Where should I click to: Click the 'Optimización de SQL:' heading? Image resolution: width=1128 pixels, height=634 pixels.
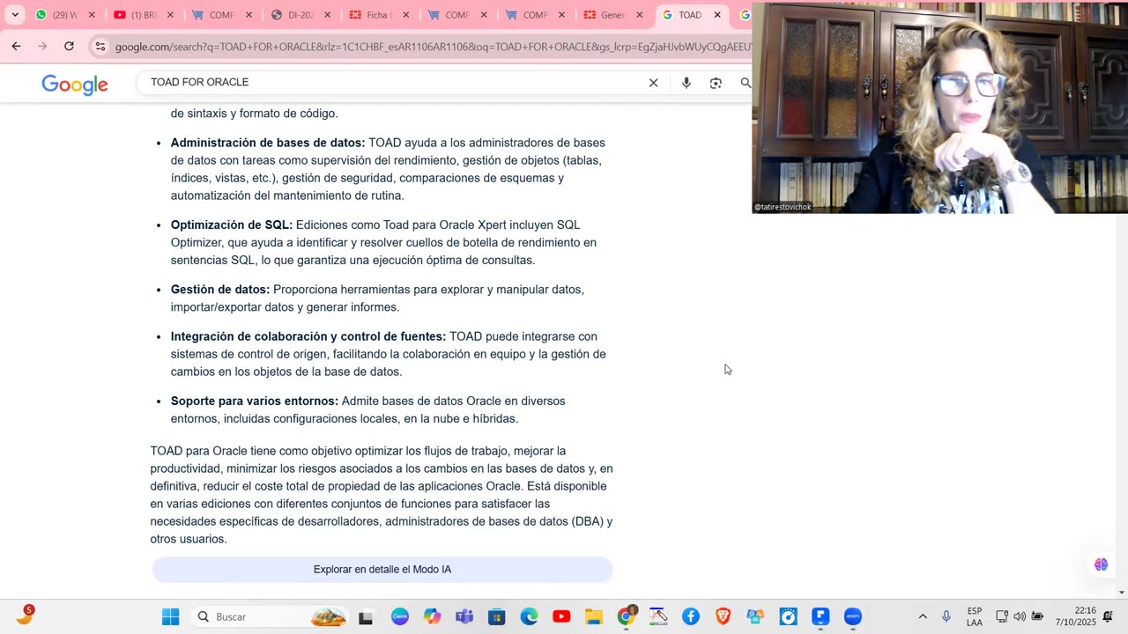pos(232,225)
